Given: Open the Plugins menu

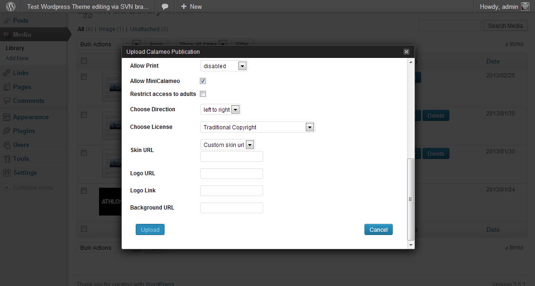Looking at the screenshot, I should pyautogui.click(x=24, y=131).
